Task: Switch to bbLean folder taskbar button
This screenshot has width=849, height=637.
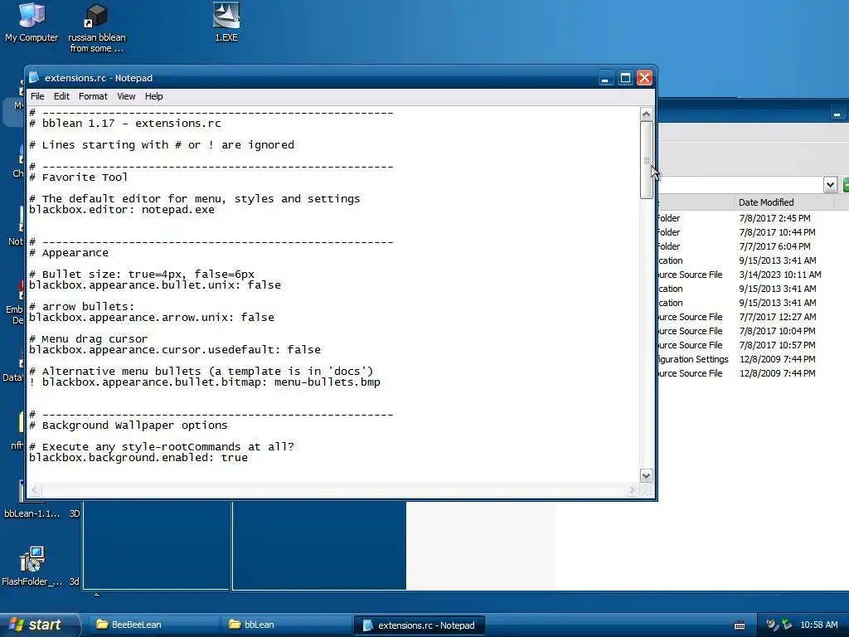Action: tap(286, 625)
